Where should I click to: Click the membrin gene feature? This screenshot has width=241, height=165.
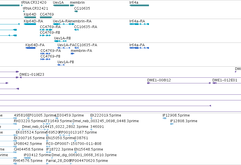coord(72,5)
